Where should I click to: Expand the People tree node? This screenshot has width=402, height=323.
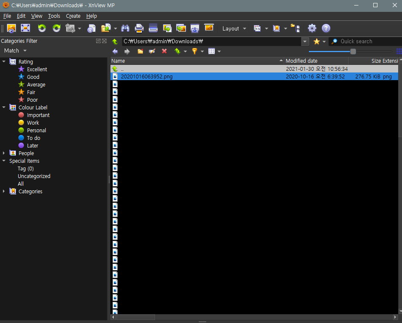4,153
